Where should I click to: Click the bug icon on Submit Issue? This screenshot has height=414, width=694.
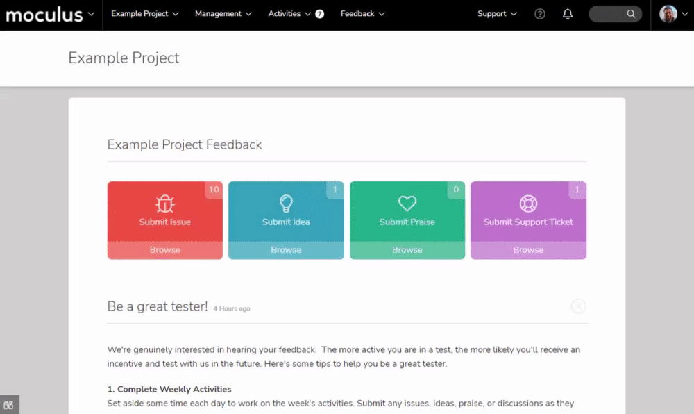click(x=164, y=204)
